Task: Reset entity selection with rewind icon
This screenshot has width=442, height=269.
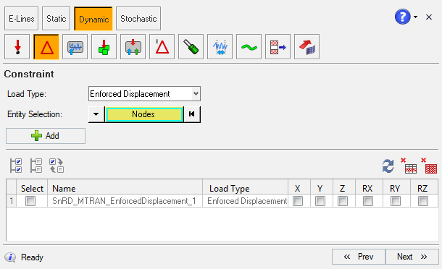Action: tap(192, 114)
